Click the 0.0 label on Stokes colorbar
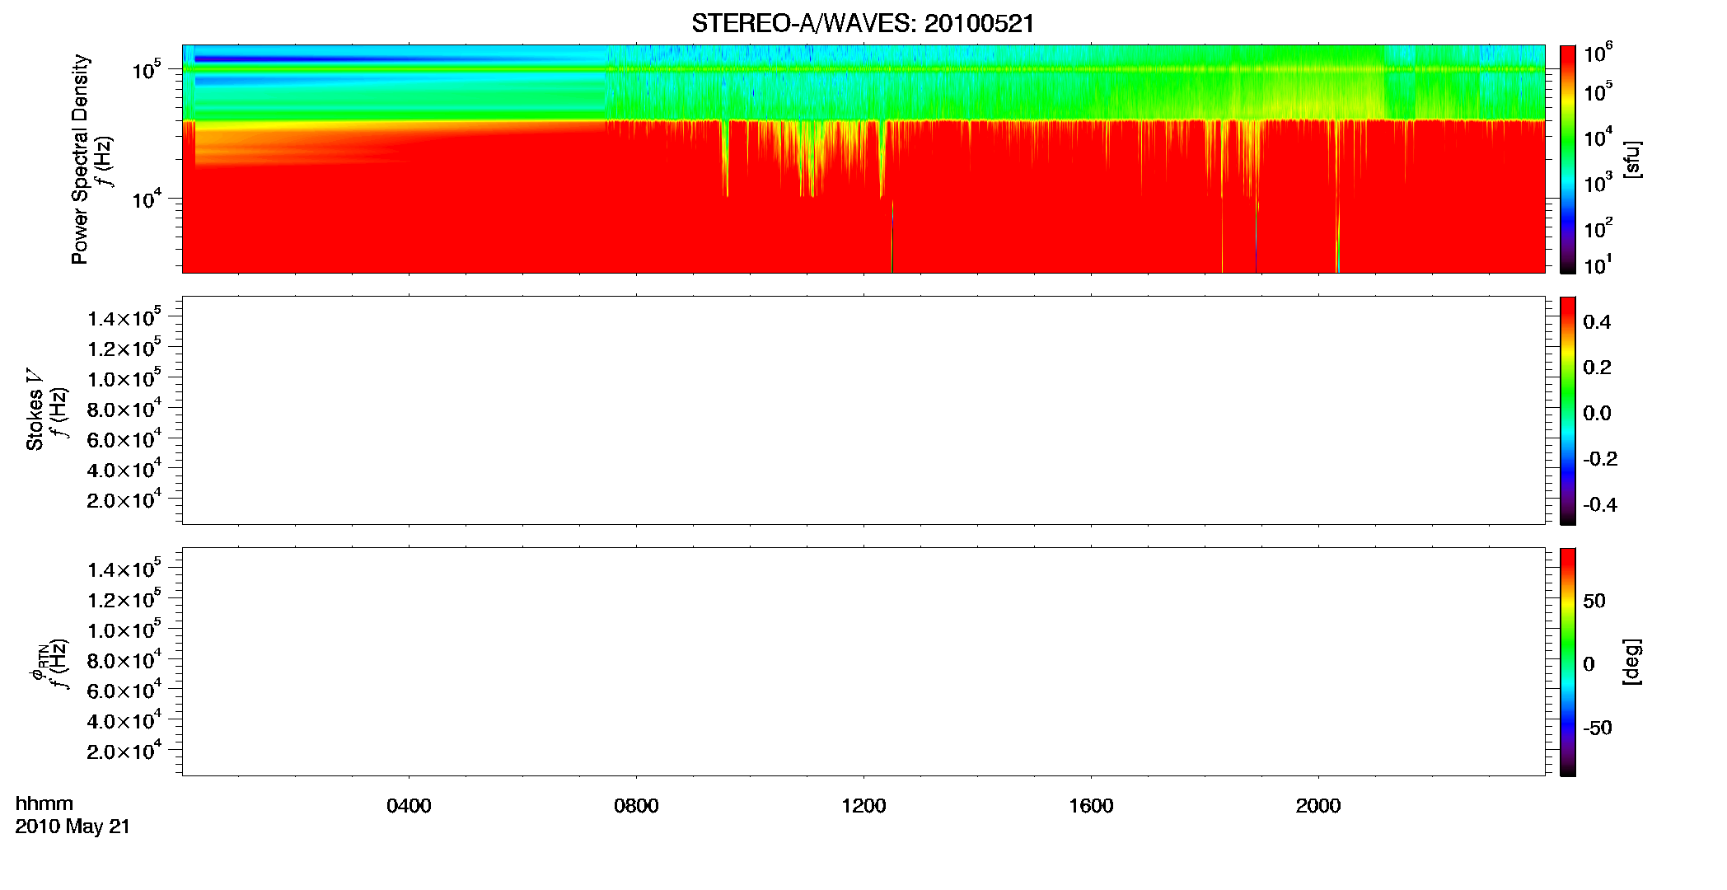The image size is (1727, 890). (x=1597, y=414)
